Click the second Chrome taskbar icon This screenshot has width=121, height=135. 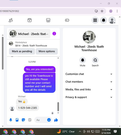[x=14, y=132]
